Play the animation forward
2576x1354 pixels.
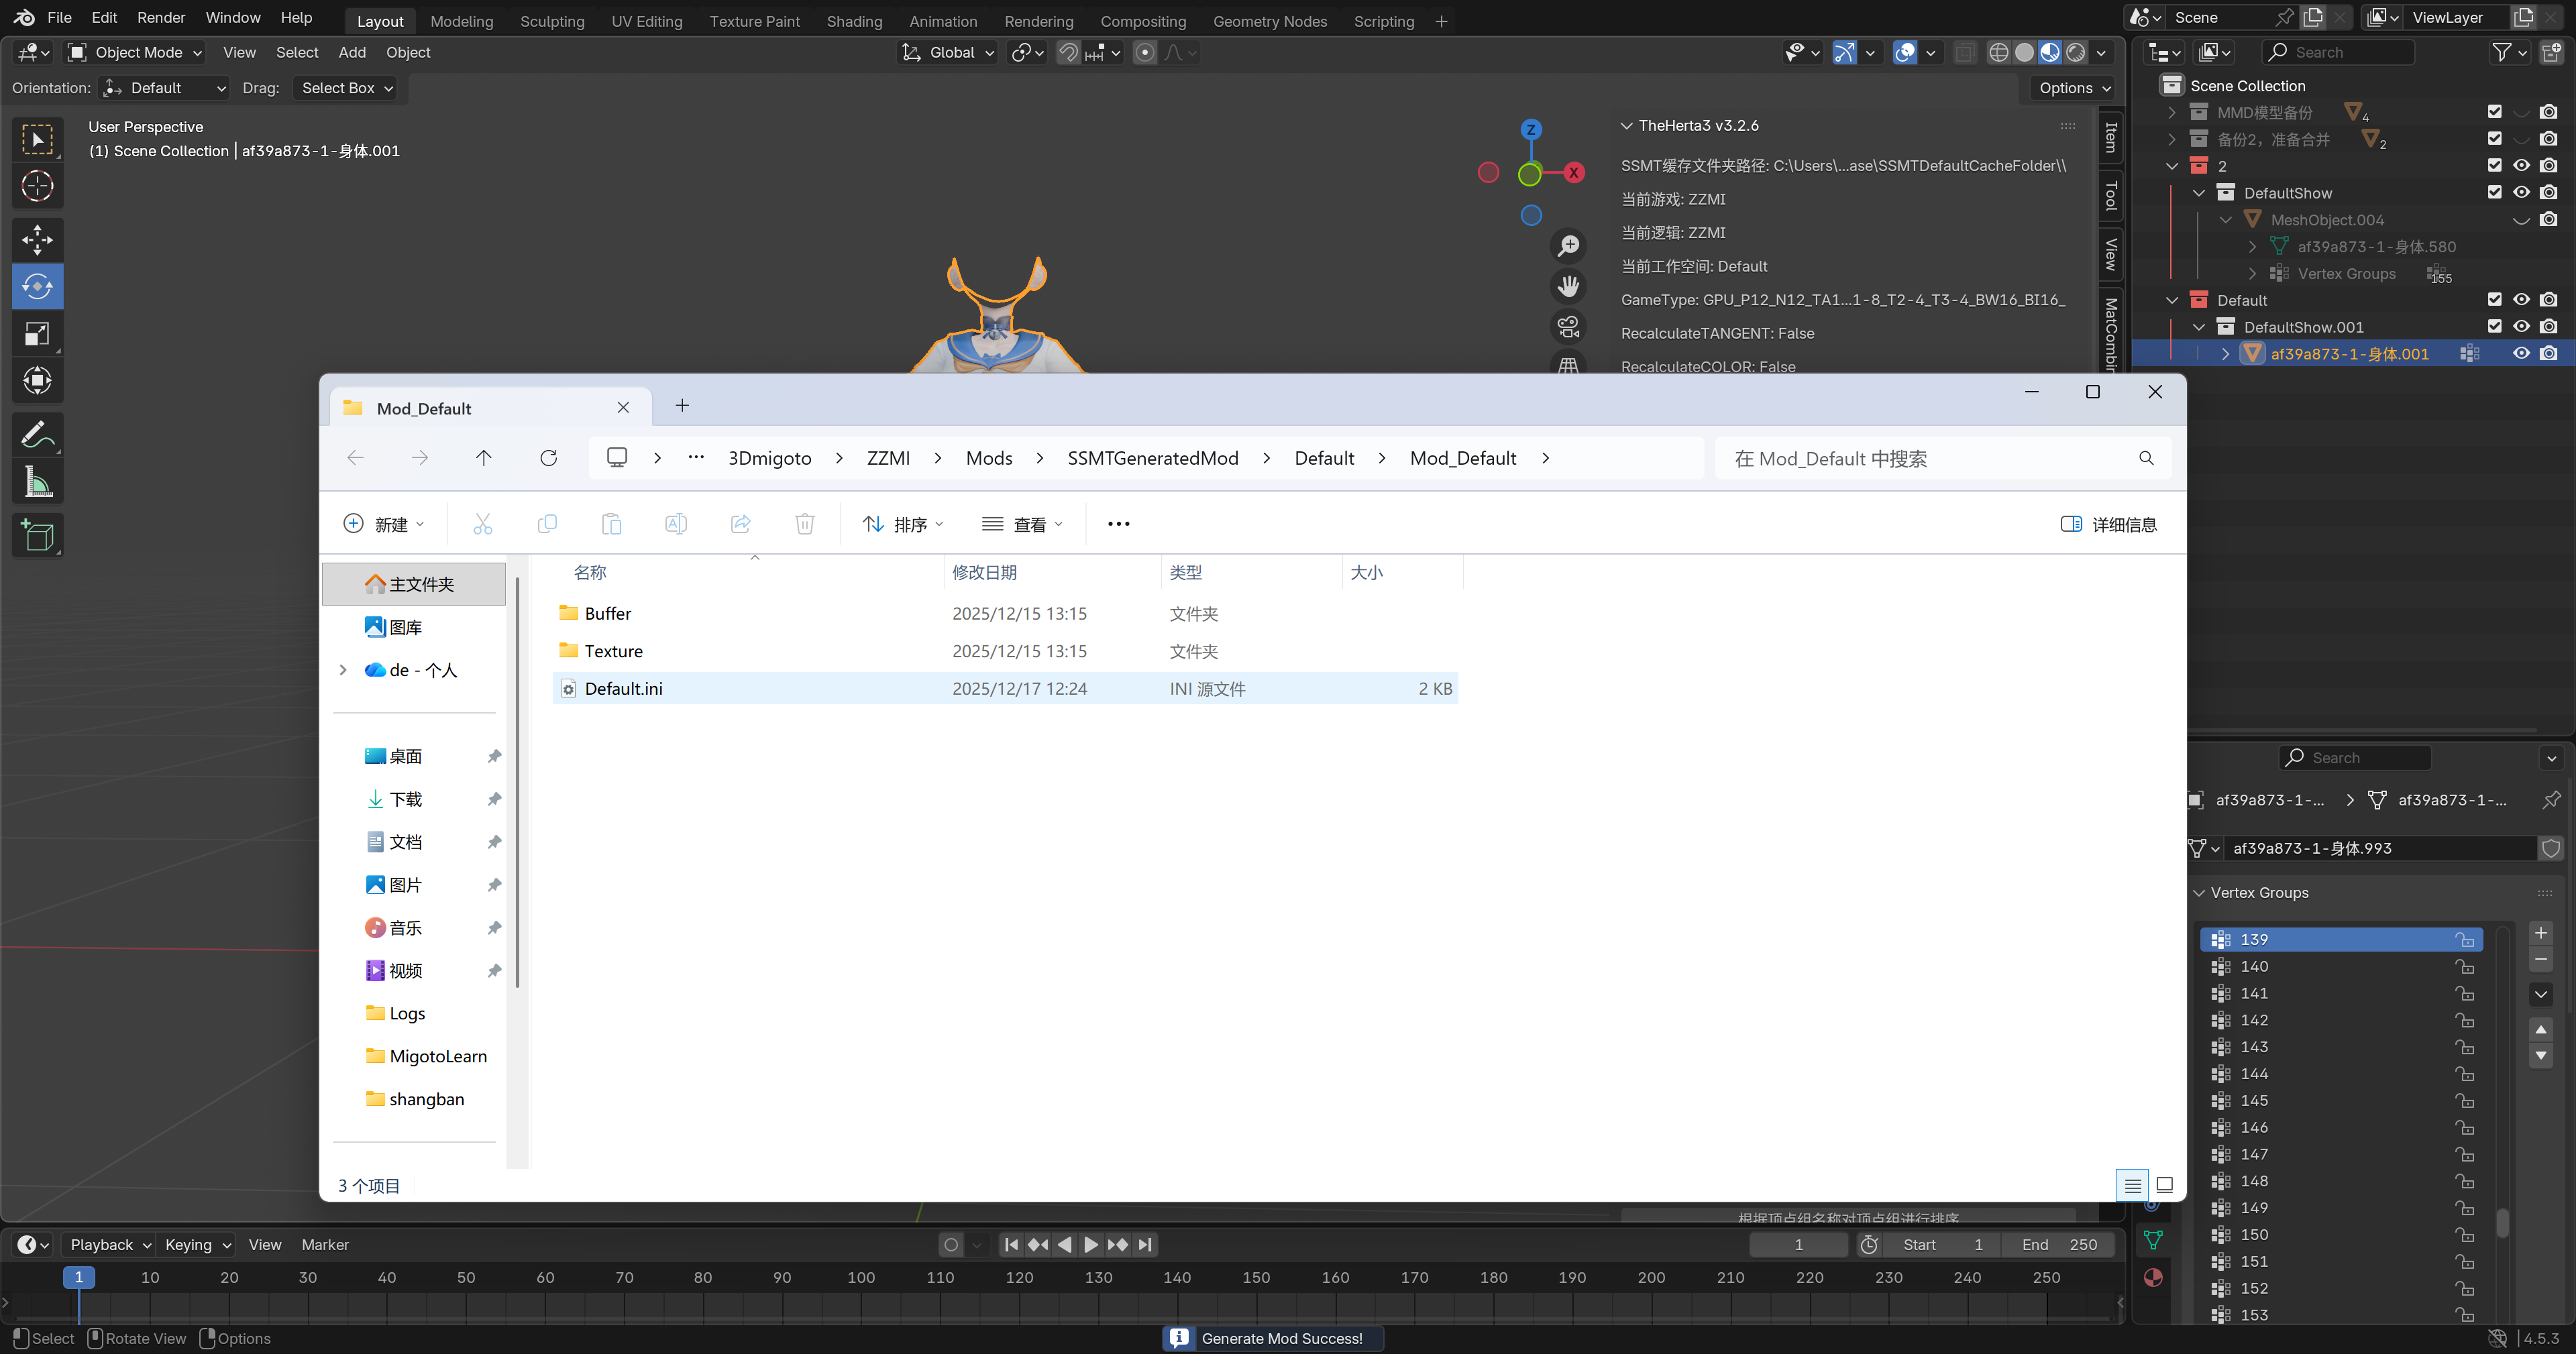[1091, 1245]
